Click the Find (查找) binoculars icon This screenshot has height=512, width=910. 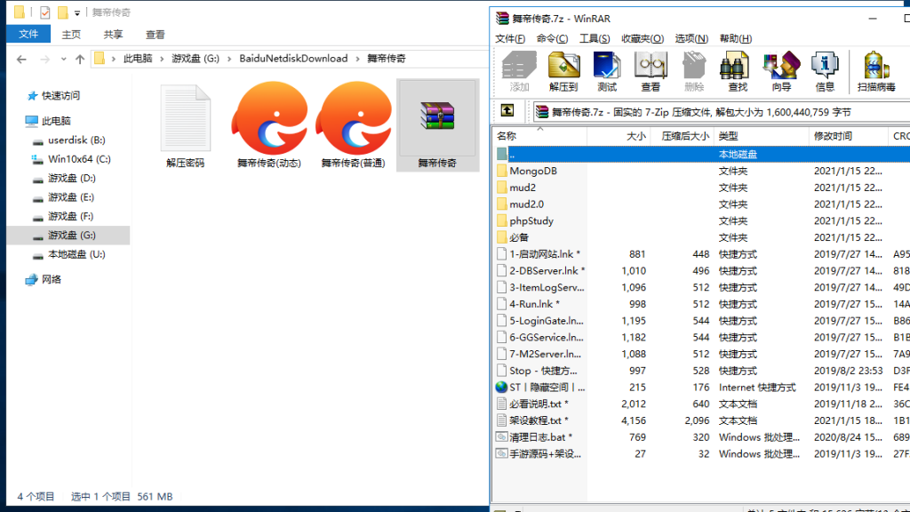click(x=737, y=71)
